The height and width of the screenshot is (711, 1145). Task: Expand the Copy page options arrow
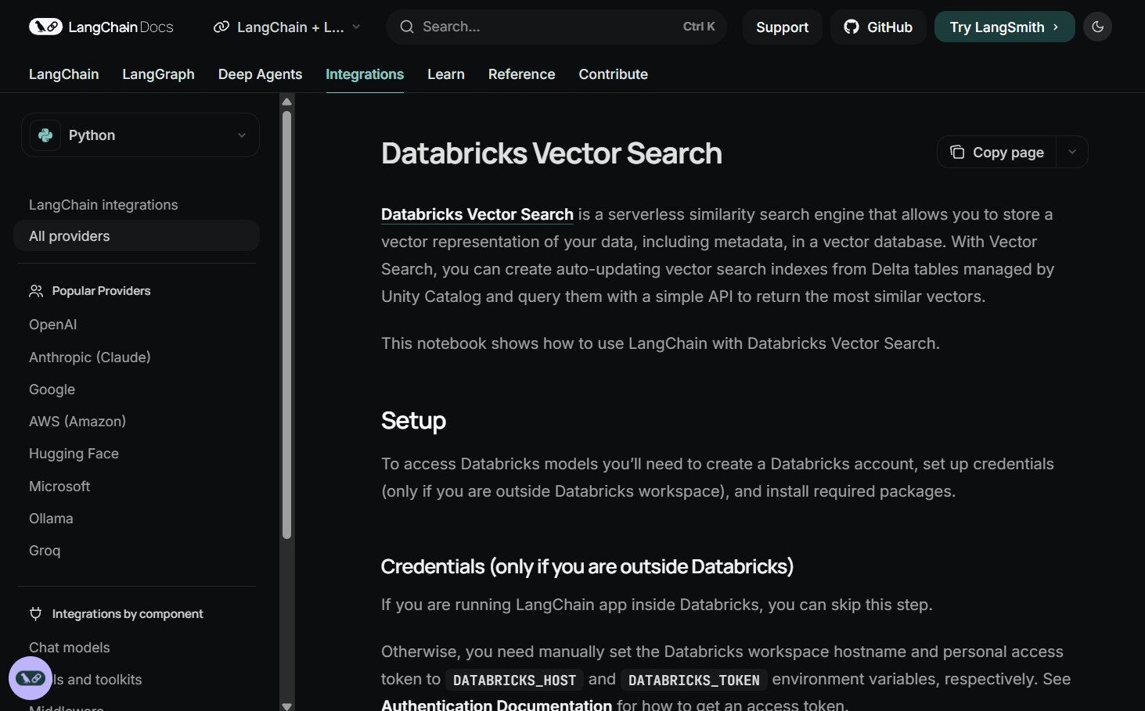click(x=1072, y=152)
